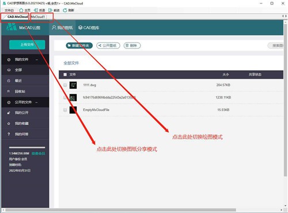The height and width of the screenshot is (213, 288).
Task: Check the box for EmptyMxCloudFile
Action: click(65, 110)
